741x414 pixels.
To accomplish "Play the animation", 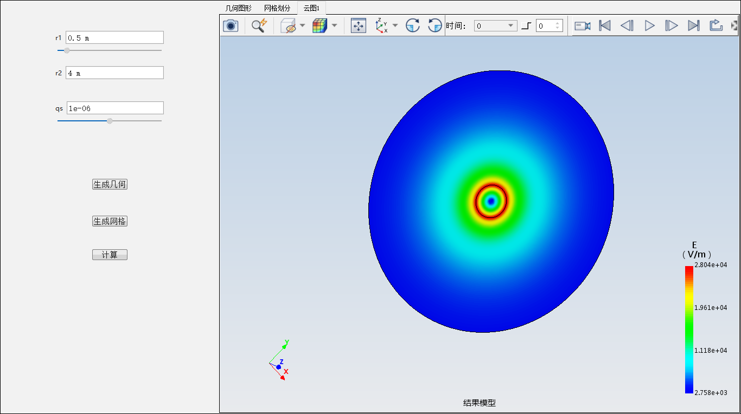I will [649, 25].
